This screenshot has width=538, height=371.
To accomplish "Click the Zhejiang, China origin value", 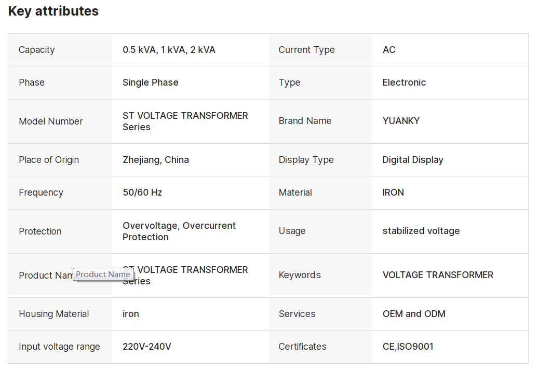I will [x=155, y=160].
